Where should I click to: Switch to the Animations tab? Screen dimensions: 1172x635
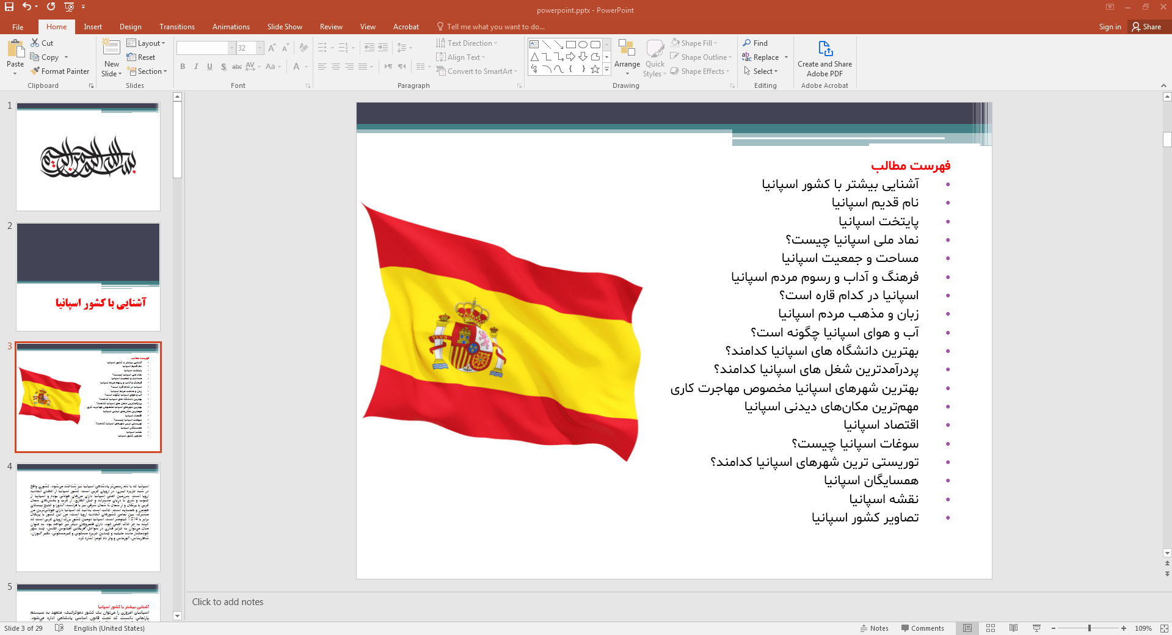(x=231, y=27)
